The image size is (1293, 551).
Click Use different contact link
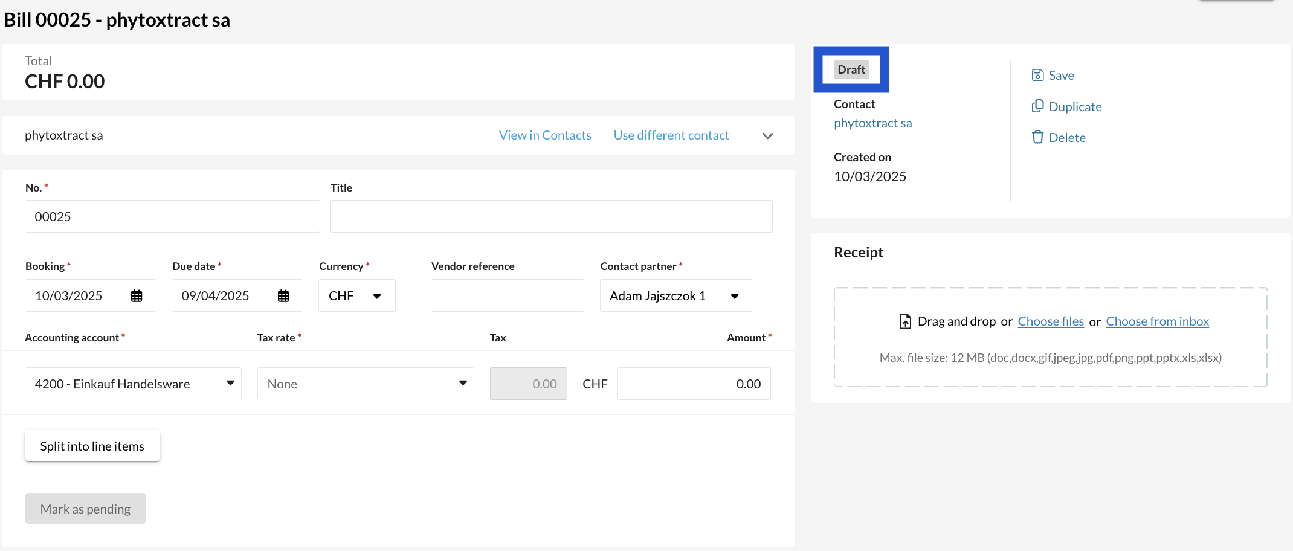(671, 135)
